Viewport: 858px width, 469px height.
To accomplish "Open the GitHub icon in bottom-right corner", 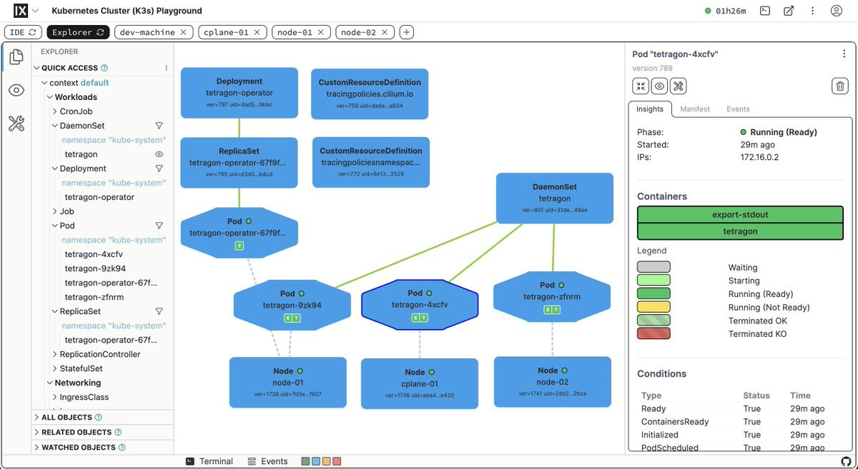I will click(846, 462).
